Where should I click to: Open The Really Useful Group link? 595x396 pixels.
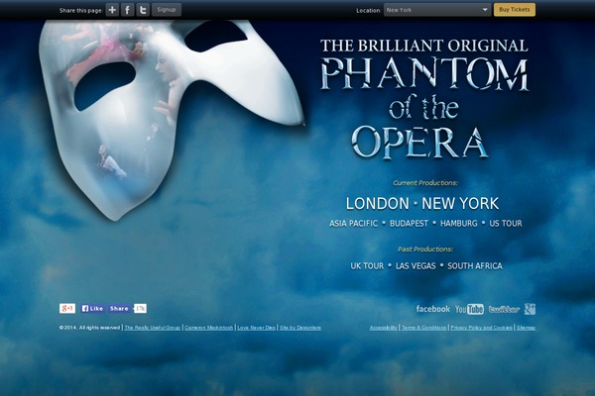tap(152, 328)
